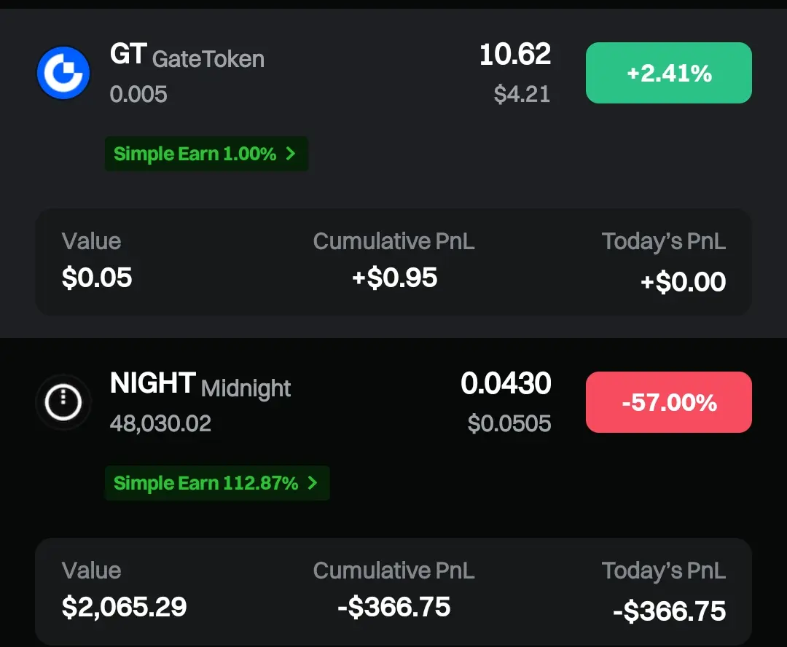Open the NIGHT Midnight asset name
The image size is (787, 647).
[200, 385]
